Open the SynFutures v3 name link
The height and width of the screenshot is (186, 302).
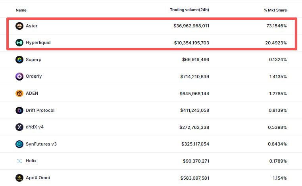41,144
